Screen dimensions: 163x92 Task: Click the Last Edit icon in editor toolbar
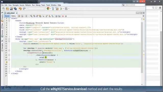coord(19,16)
